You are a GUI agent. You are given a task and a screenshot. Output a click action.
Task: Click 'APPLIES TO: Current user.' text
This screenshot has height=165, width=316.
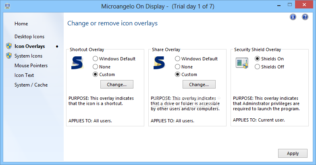click(259, 120)
